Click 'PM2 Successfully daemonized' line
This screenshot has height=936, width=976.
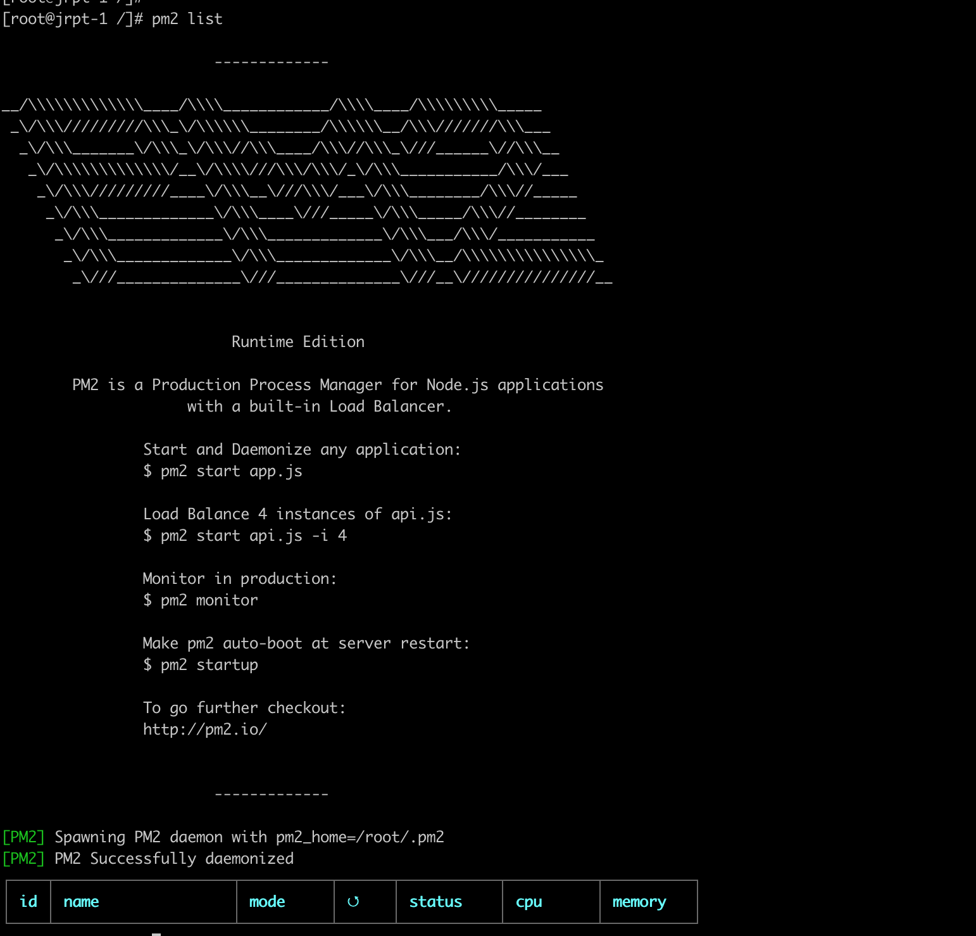coord(174,859)
